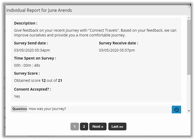
Task: Click the Description paragraph about Connect Travels
Action: tap(95, 33)
